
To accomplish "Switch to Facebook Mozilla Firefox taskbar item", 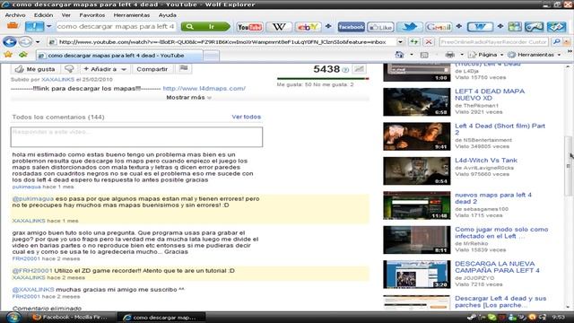I will (x=71, y=318).
